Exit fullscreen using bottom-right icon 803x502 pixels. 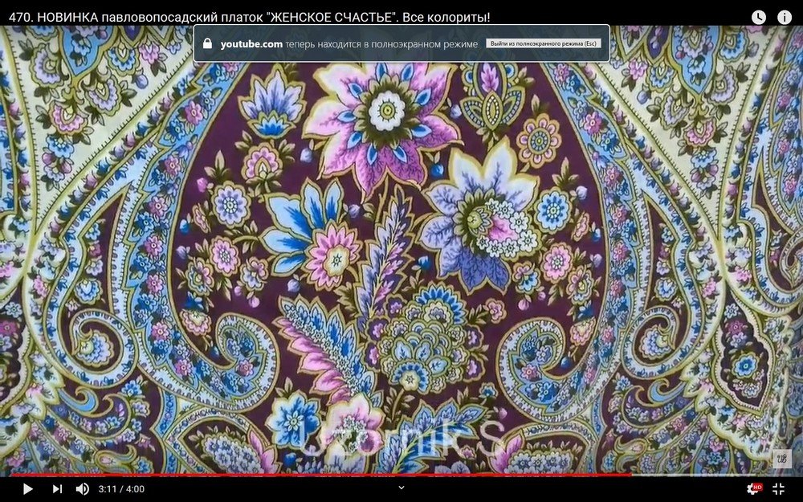(778, 488)
